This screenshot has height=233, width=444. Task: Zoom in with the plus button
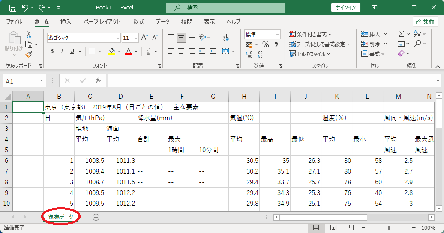[x=414, y=227]
